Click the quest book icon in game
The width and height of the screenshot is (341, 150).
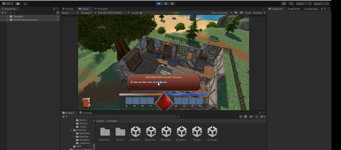click(x=86, y=102)
